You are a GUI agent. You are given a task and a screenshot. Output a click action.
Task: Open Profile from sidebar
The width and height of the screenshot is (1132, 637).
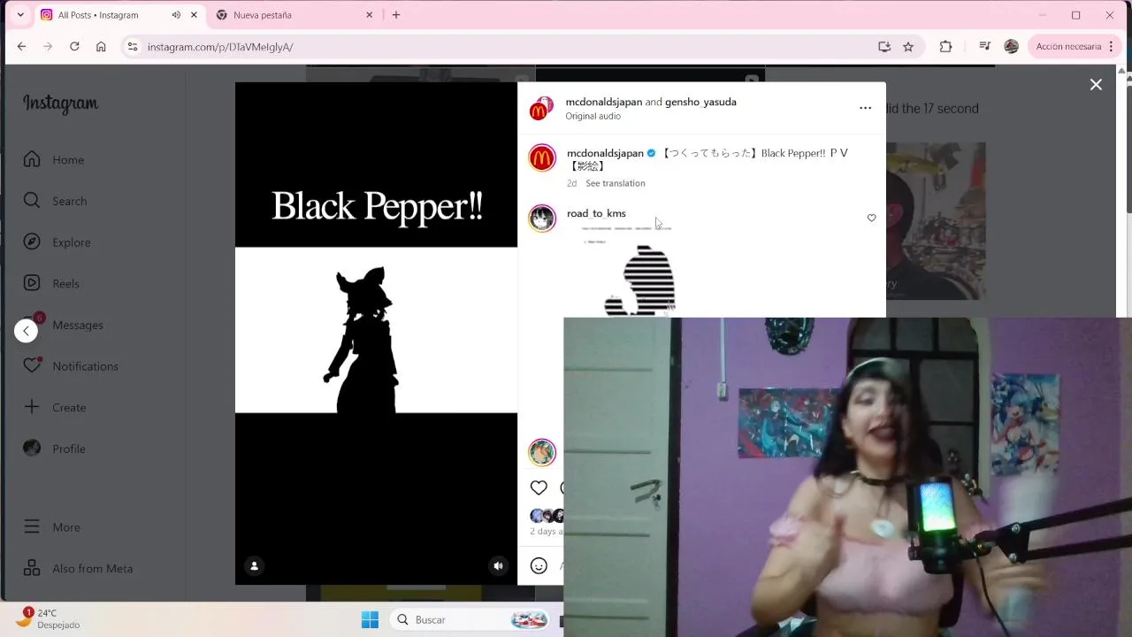(55, 449)
